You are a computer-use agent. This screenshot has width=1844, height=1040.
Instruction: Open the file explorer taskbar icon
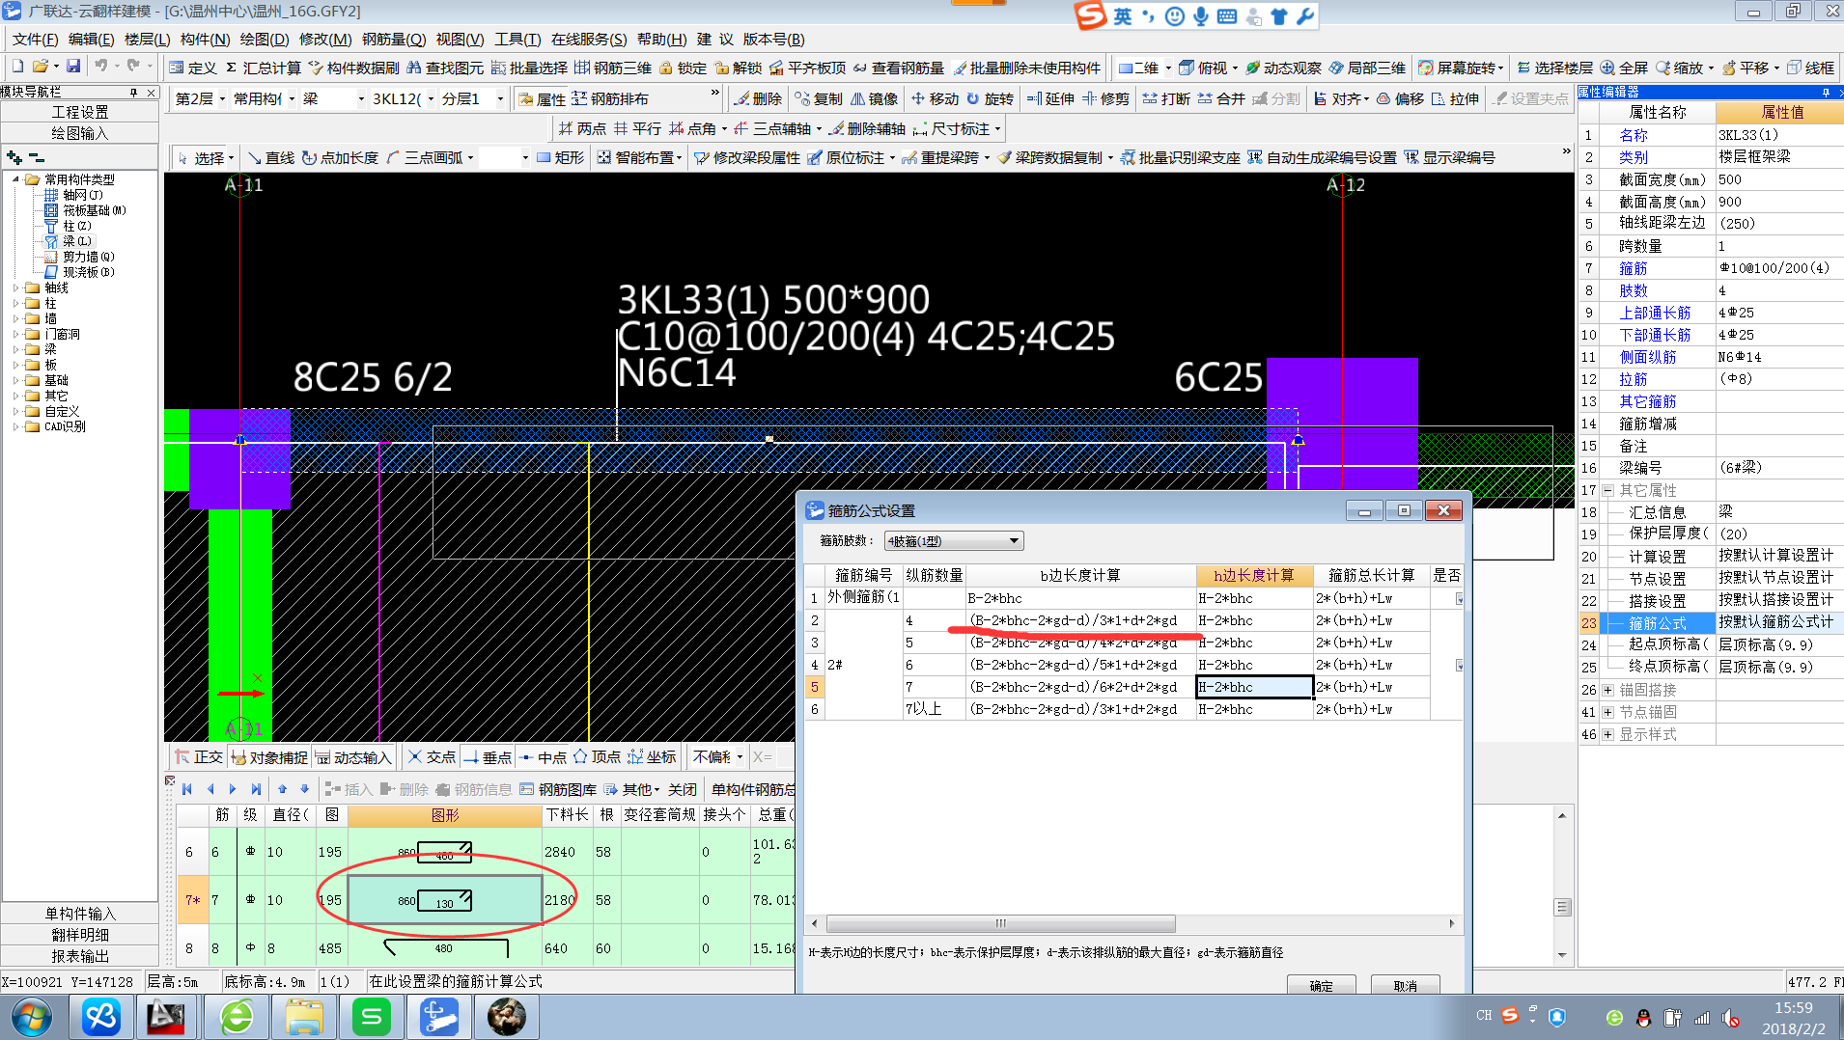[x=304, y=1017]
